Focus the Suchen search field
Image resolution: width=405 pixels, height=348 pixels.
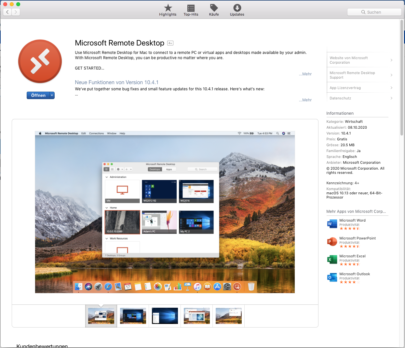[x=374, y=12]
